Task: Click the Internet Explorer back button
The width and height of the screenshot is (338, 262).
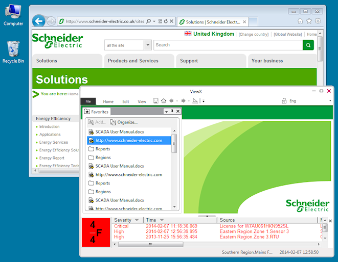Action: pyautogui.click(x=38, y=21)
